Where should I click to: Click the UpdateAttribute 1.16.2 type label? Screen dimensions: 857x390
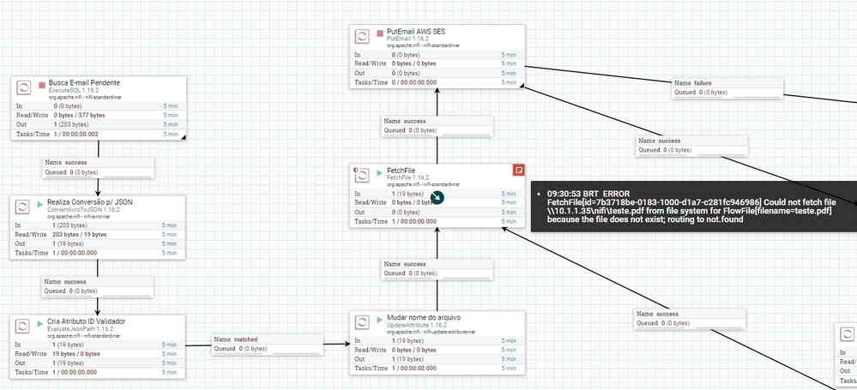(x=417, y=325)
